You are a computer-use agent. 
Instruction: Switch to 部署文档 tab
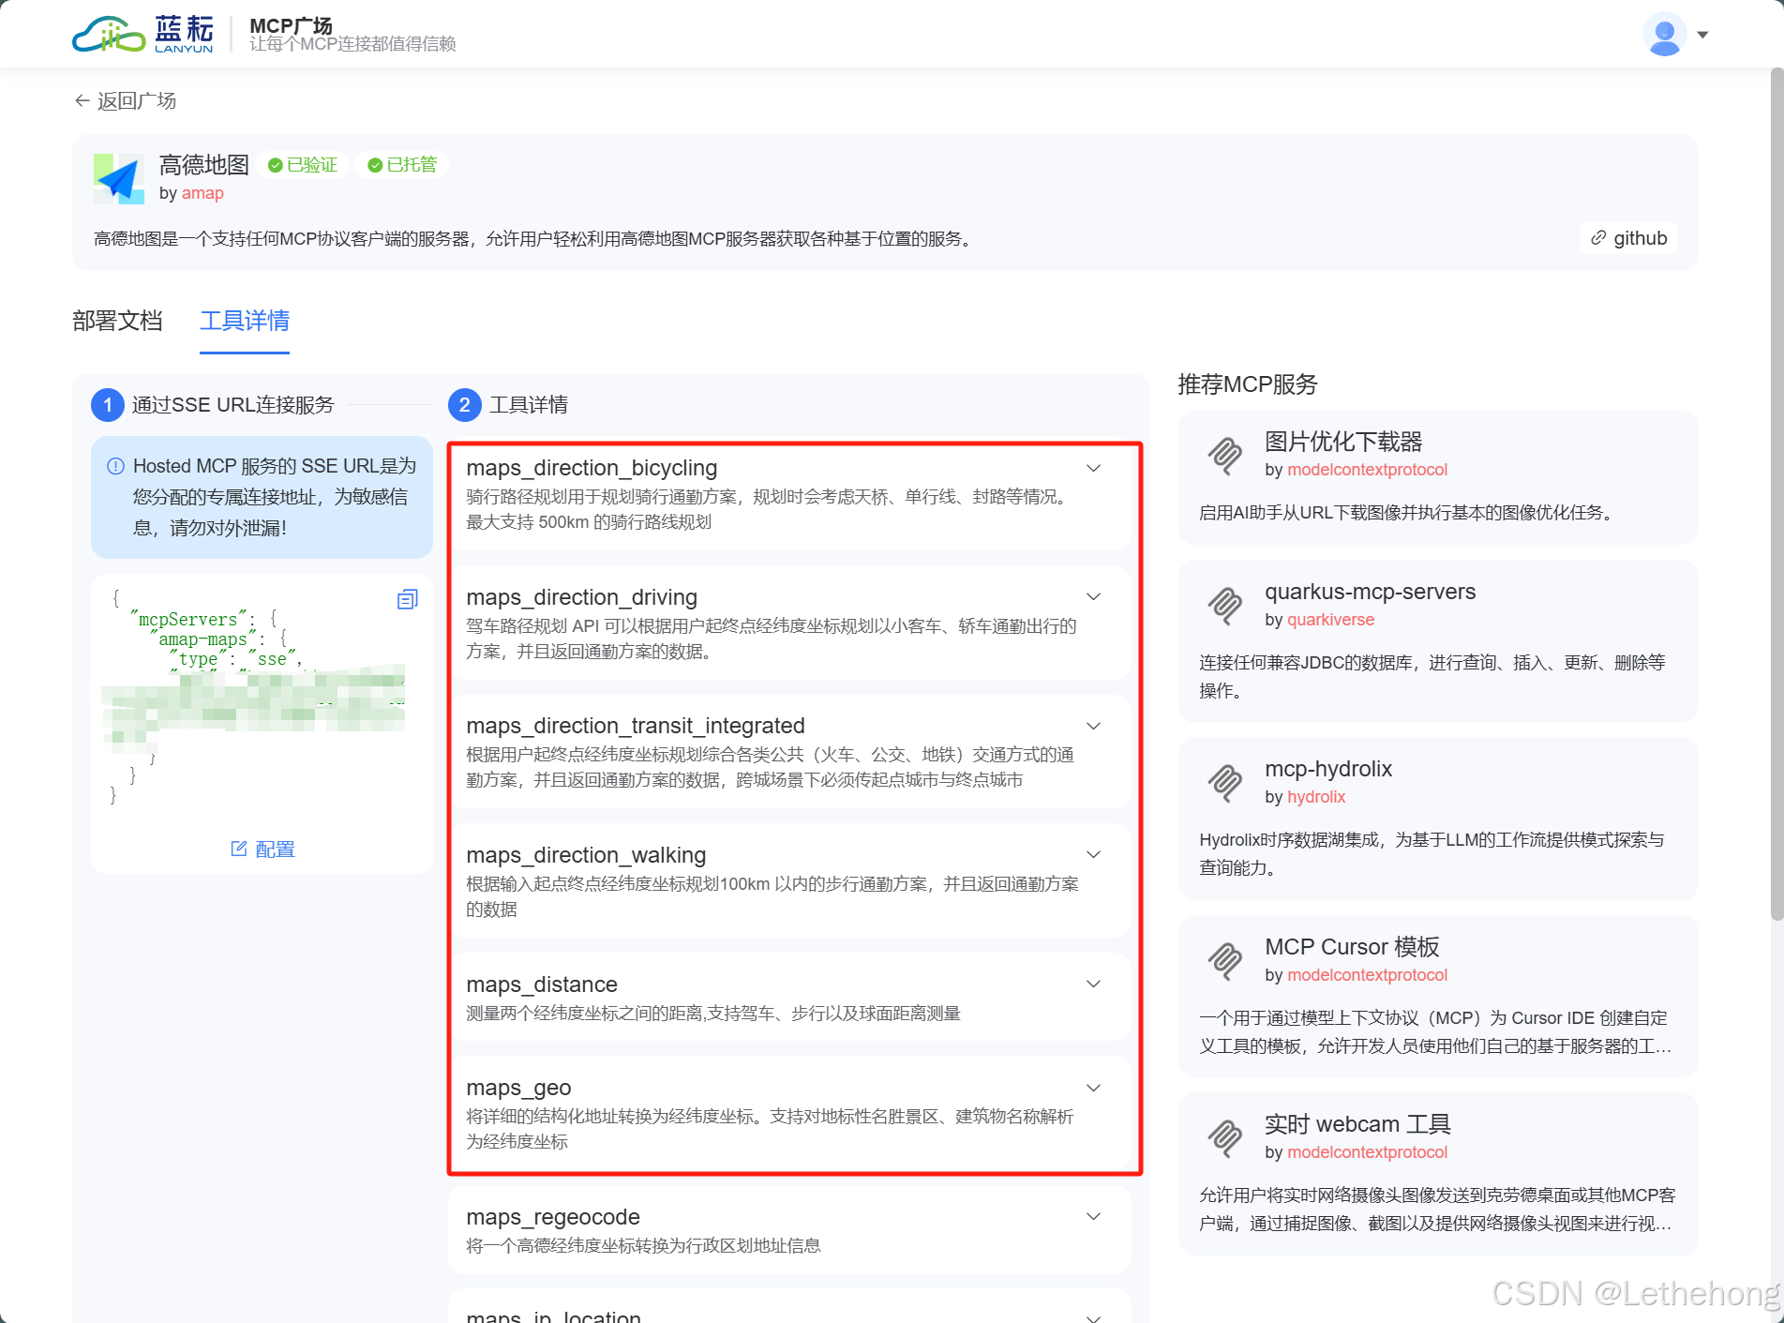(x=117, y=321)
